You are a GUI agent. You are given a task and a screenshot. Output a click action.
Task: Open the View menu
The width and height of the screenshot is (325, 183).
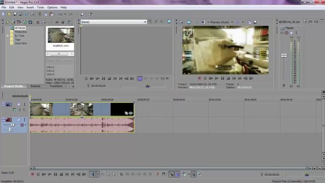click(20, 7)
